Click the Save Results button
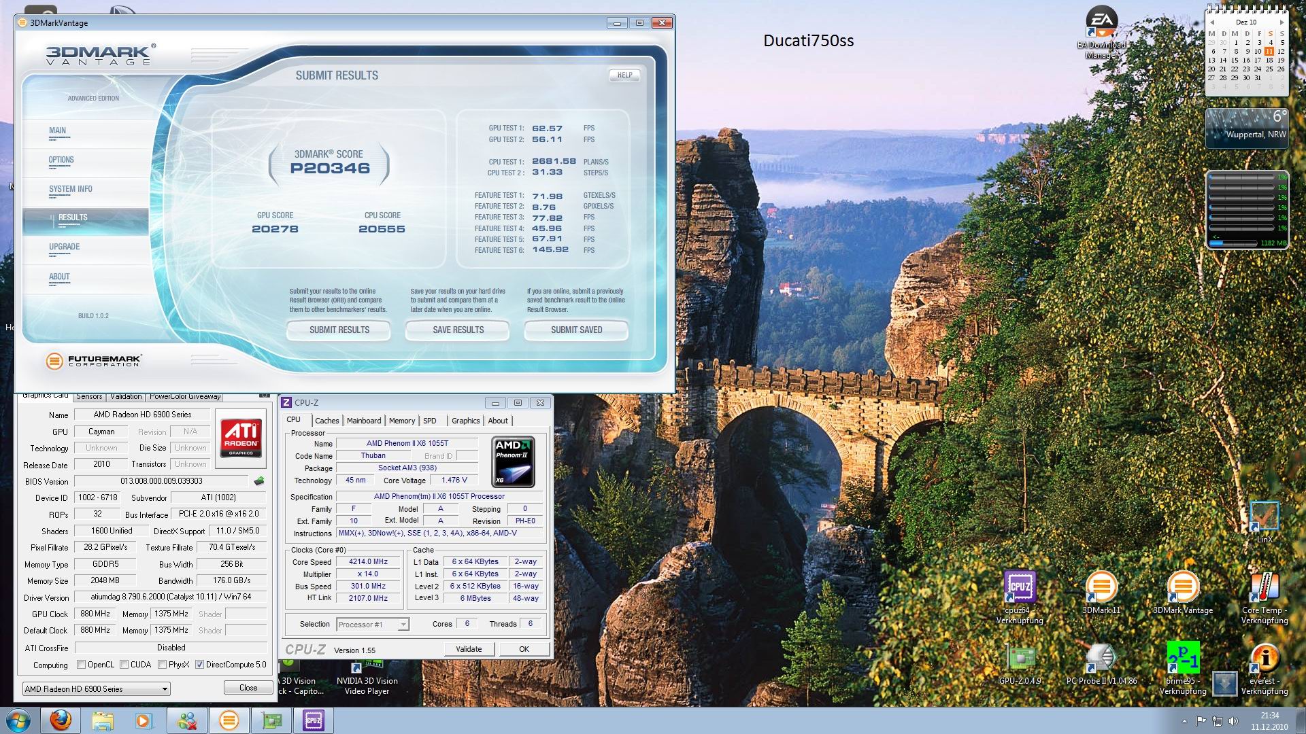Screen dimensions: 1306x734 [x=458, y=330]
